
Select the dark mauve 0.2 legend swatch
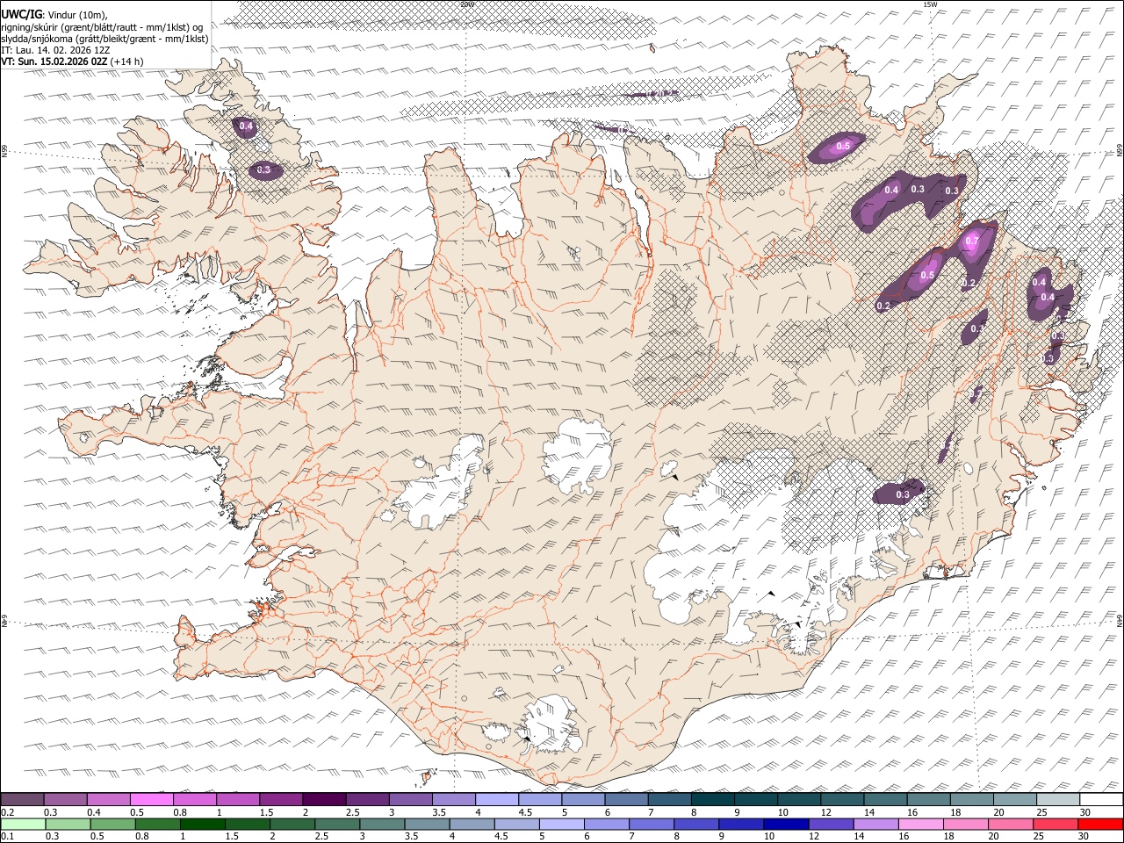(23, 799)
